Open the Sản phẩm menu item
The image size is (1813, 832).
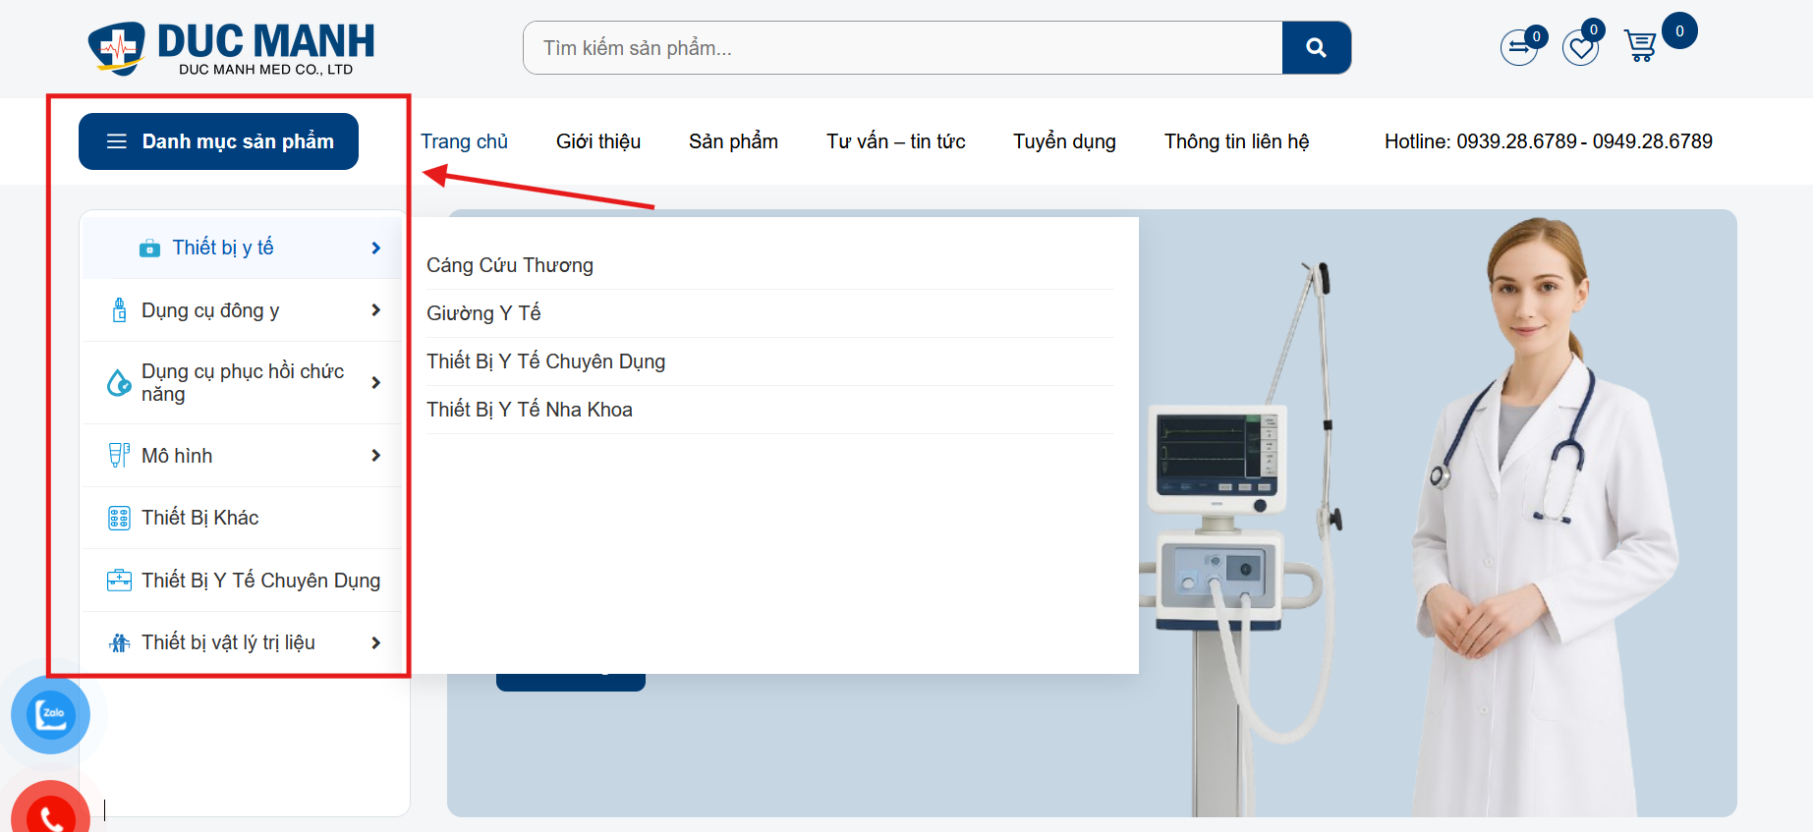click(733, 141)
